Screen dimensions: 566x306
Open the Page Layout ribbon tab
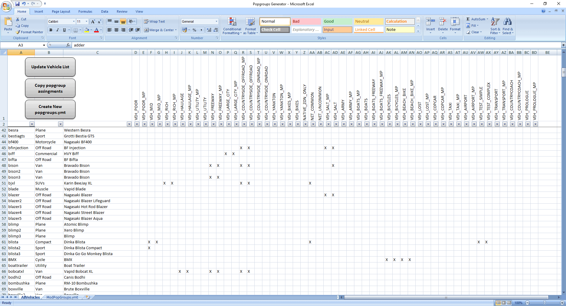point(61,11)
